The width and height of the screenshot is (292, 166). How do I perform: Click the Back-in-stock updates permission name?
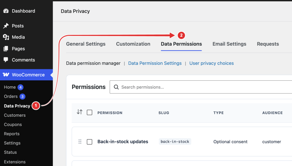123,142
